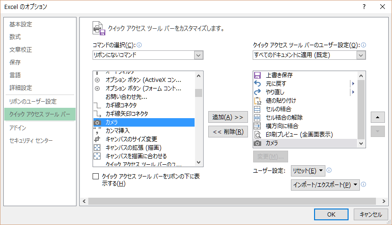Click the キャンバスの拡張 (描画) icon
This screenshot has height=225, width=392.
(97, 148)
